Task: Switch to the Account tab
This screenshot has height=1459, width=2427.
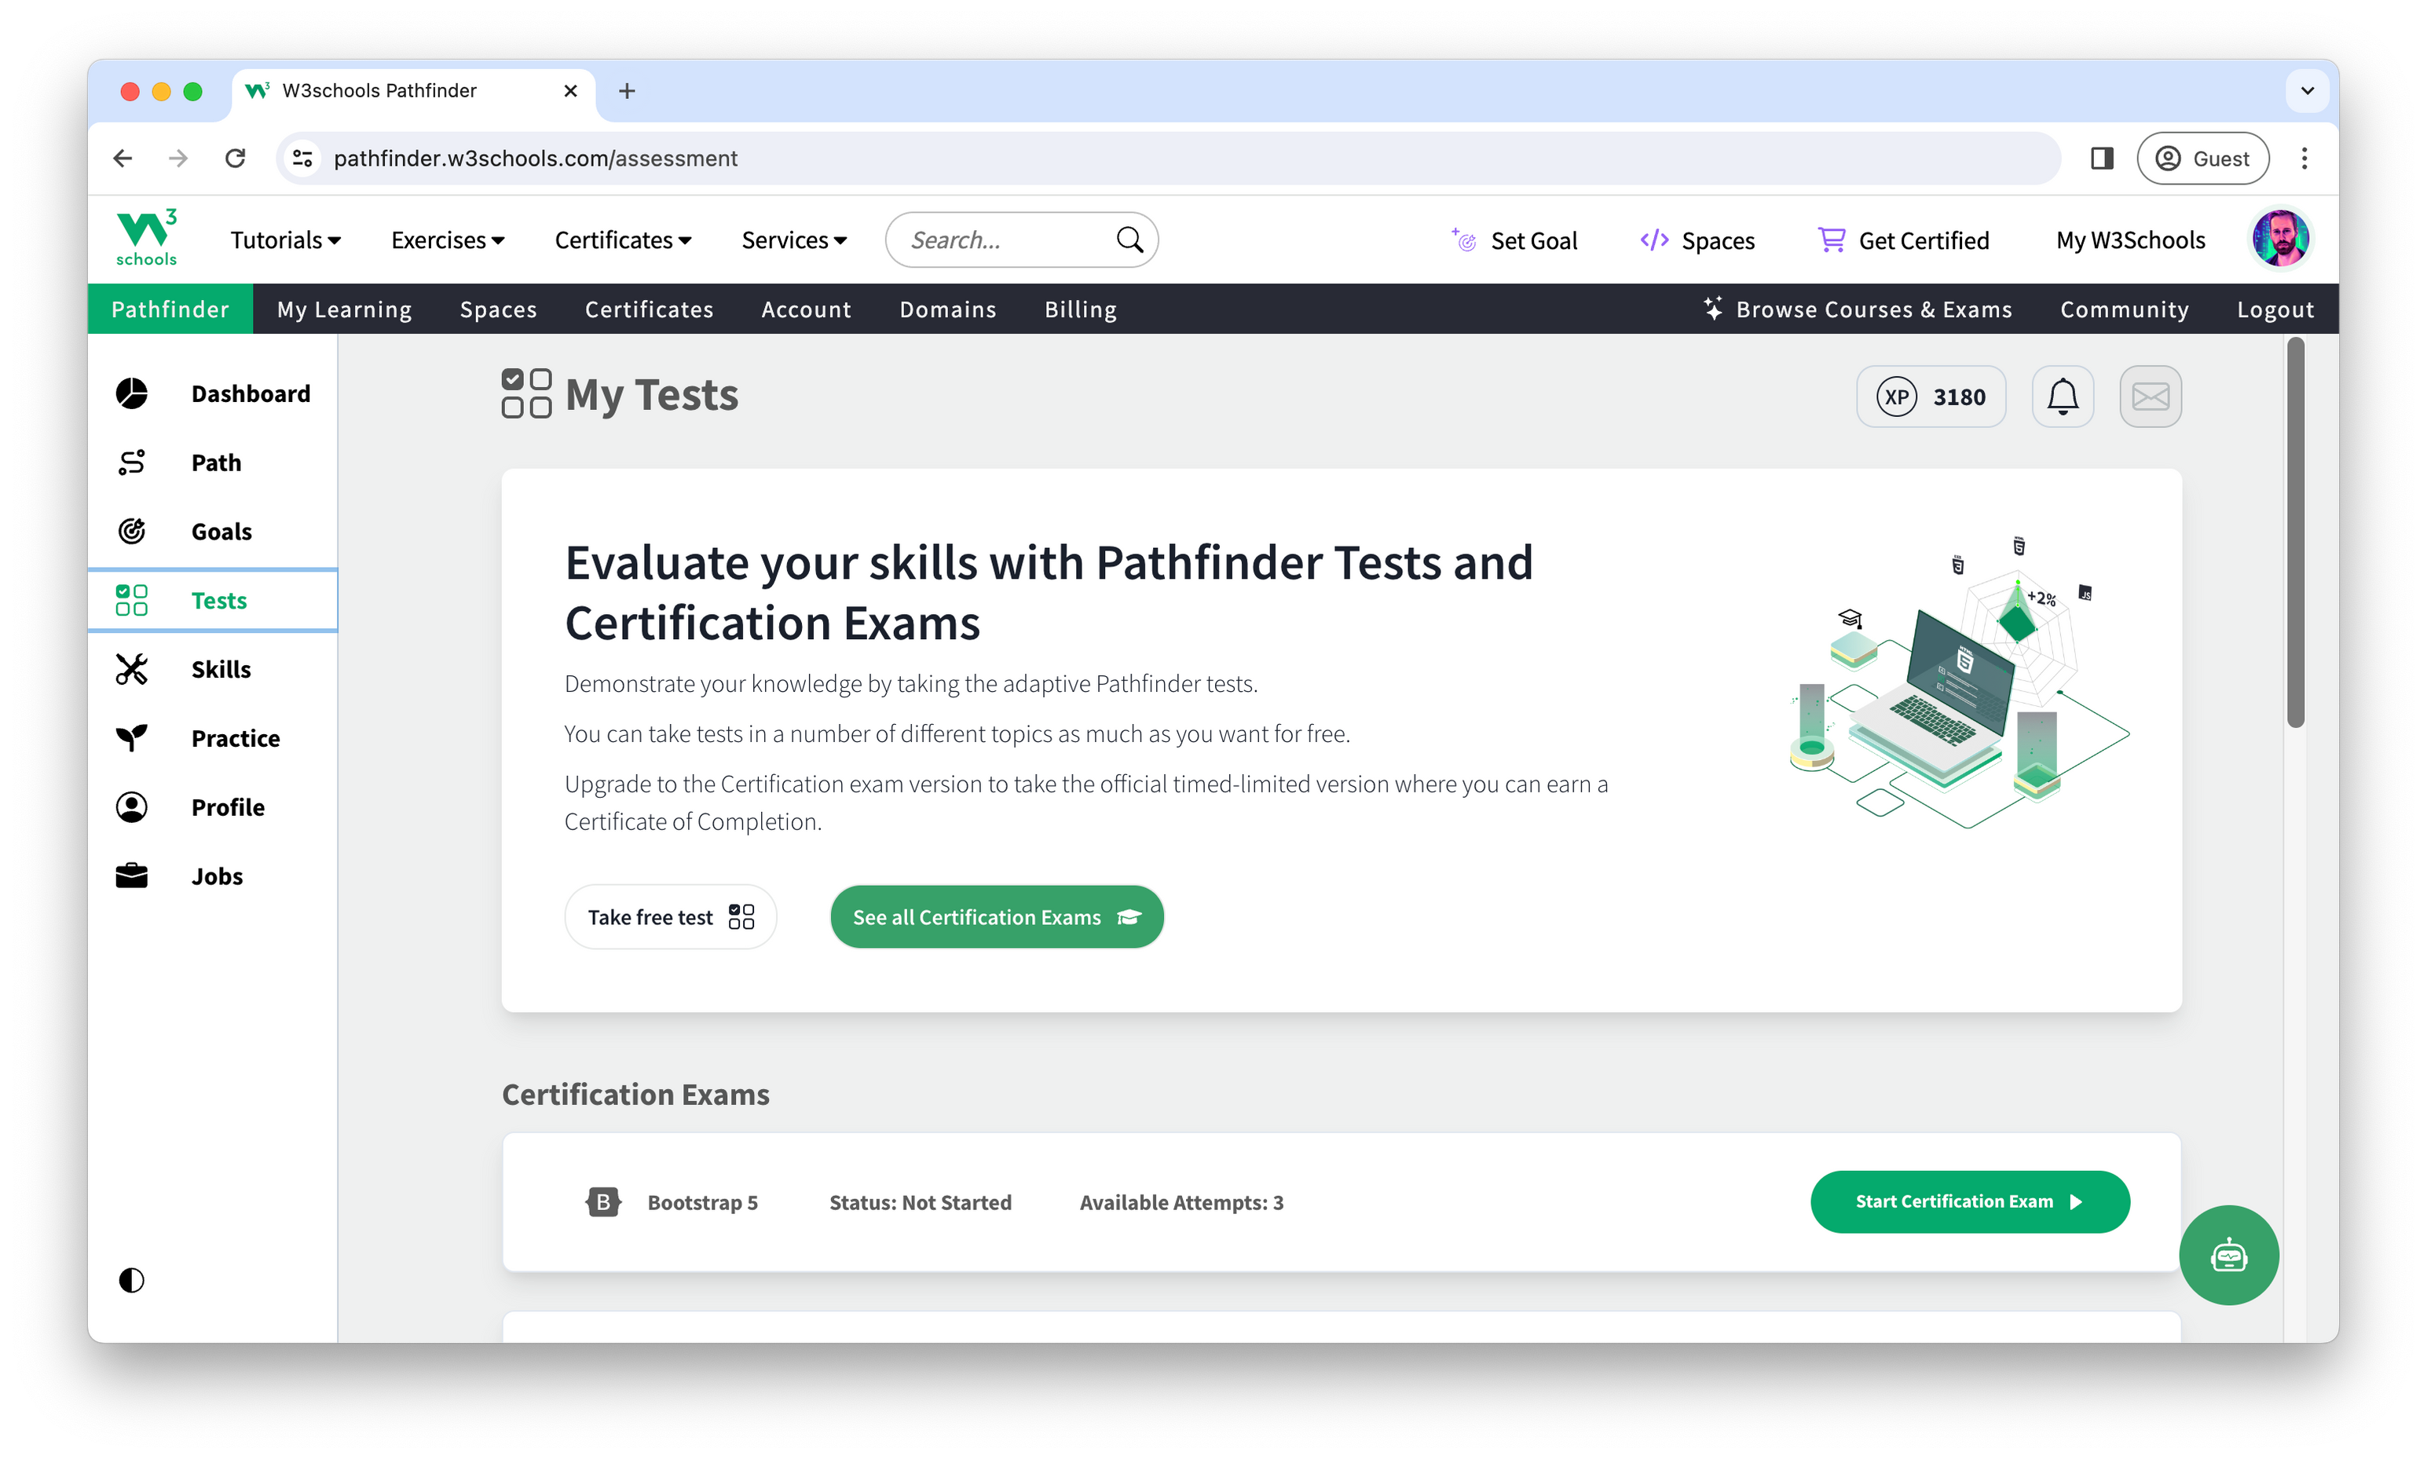Action: pyautogui.click(x=805, y=309)
